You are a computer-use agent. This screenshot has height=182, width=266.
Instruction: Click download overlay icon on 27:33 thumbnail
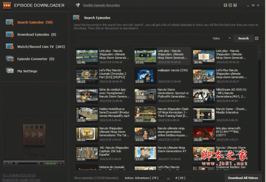coord(148,55)
